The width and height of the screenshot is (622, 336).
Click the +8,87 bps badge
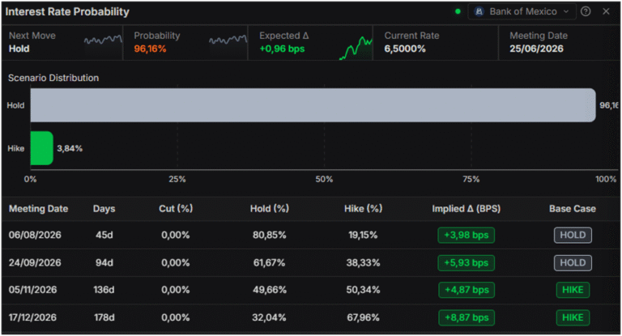click(x=466, y=317)
